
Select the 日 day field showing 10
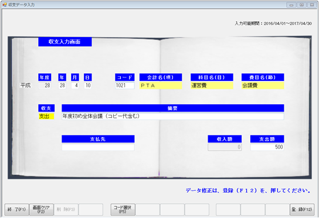coord(88,86)
